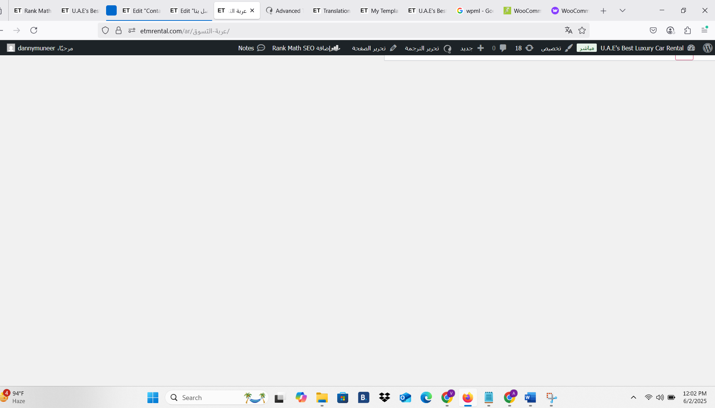This screenshot has width=715, height=408.
Task: Show hidden system tray icons
Action: point(633,397)
